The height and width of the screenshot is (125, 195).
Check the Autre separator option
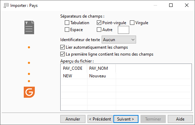coord(99,30)
